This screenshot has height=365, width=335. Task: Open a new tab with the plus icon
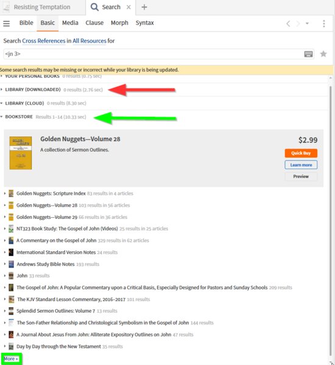click(144, 7)
